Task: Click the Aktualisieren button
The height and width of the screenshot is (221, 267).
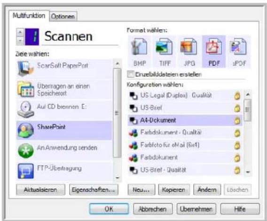Action: [x=40, y=189]
